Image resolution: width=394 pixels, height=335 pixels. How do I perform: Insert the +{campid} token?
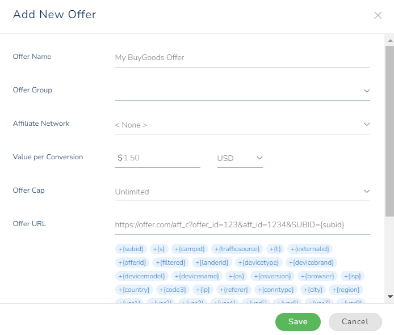click(190, 249)
